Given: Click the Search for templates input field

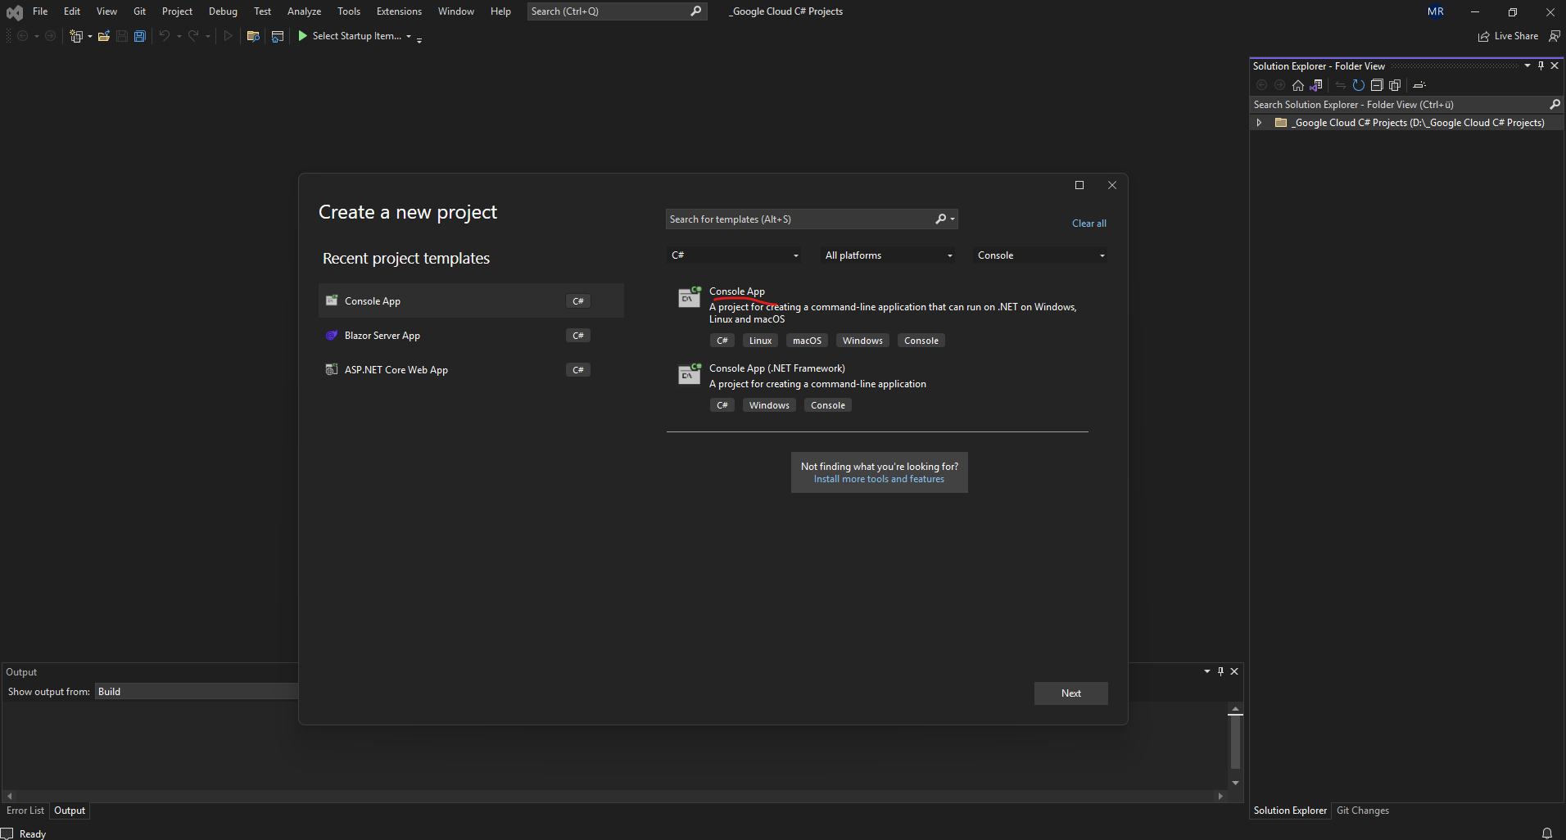Looking at the screenshot, I should (x=799, y=219).
